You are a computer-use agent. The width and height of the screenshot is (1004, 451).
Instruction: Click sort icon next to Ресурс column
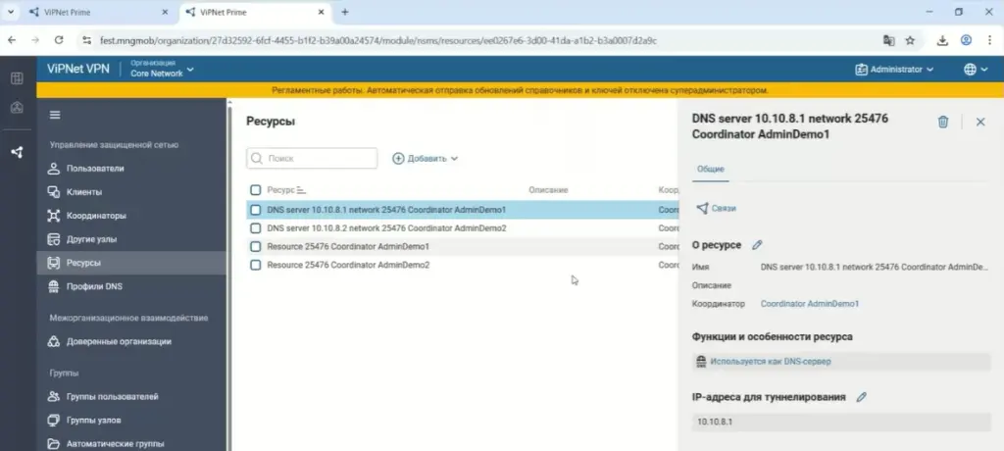302,190
